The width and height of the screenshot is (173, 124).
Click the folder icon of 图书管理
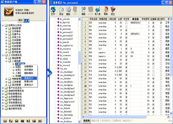tap(10, 52)
